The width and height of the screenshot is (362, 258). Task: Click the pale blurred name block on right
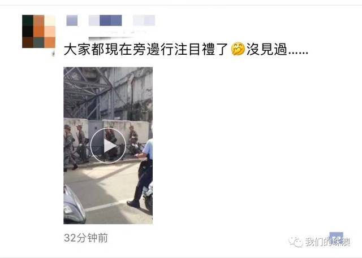[144, 20]
